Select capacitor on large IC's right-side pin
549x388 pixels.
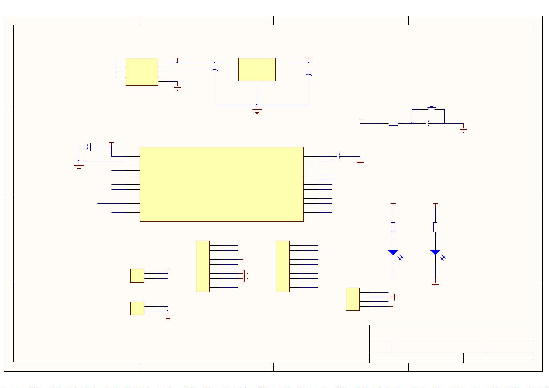(x=339, y=156)
